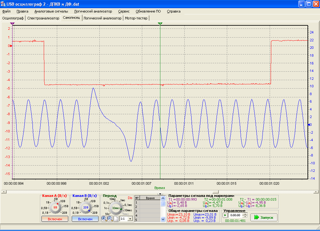
Task: Click the purple marker 1 handle above graph
Action: 12,24
